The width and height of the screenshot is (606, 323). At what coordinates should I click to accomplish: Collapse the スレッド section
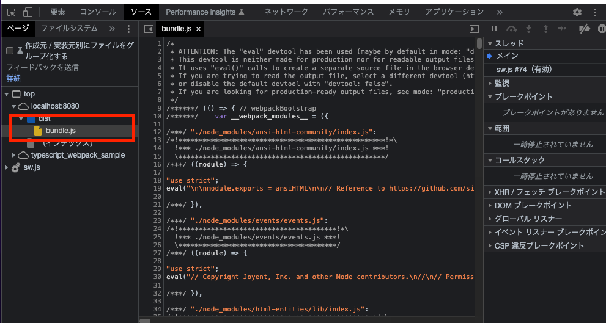point(490,43)
